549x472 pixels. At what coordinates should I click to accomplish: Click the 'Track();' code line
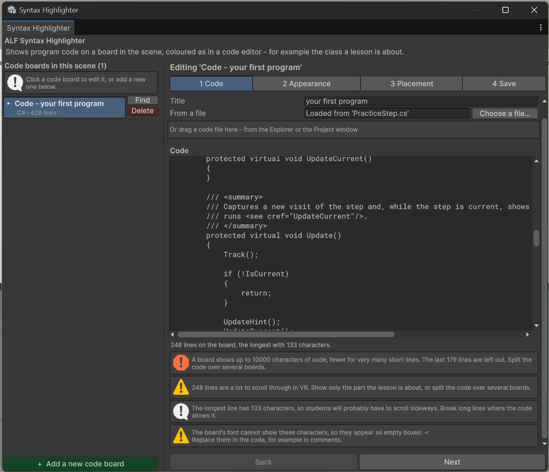coord(241,255)
